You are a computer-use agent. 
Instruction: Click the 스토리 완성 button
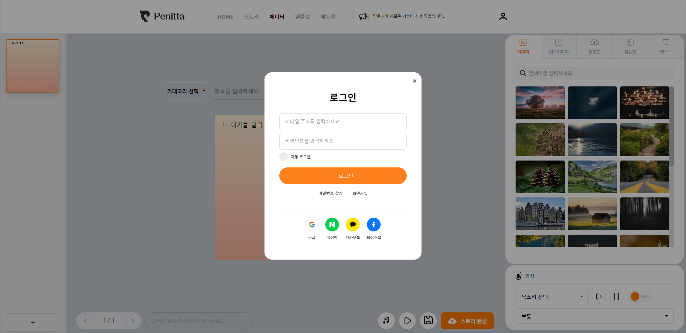[x=467, y=321]
